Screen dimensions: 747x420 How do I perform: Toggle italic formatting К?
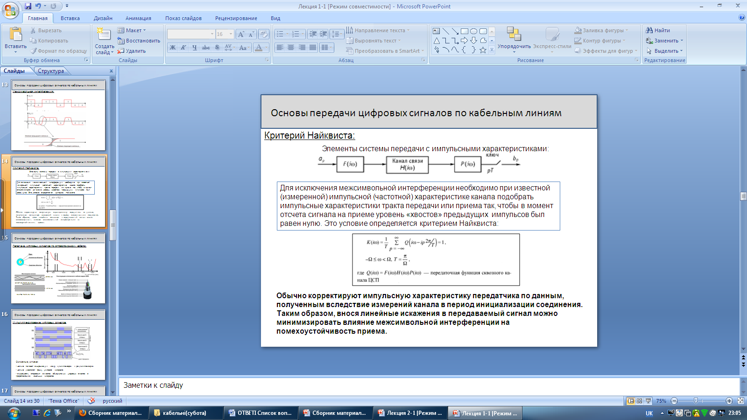coord(183,48)
